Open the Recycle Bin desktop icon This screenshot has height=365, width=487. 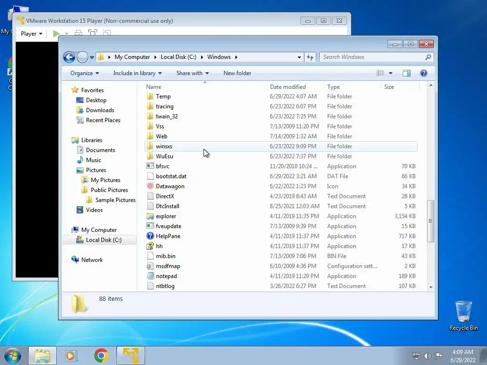pos(463,316)
